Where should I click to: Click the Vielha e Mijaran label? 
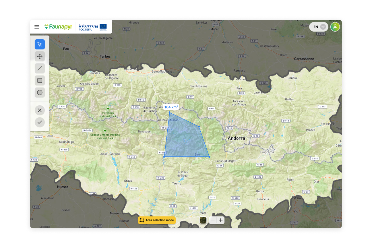coord(168,120)
